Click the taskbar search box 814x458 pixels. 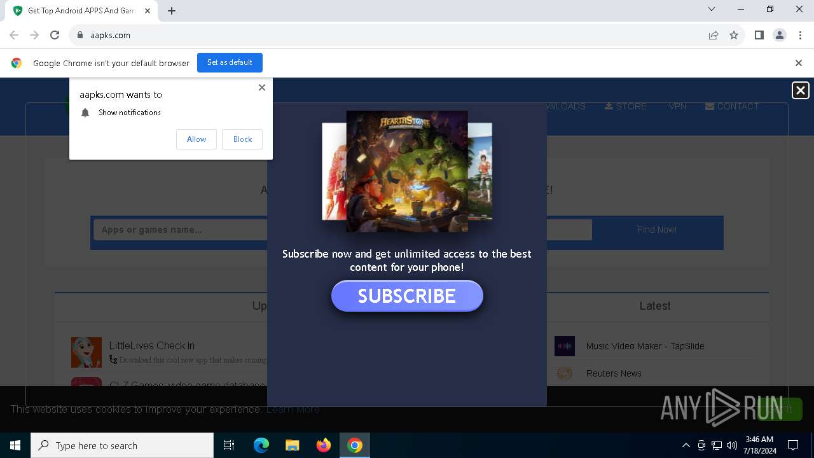point(122,445)
